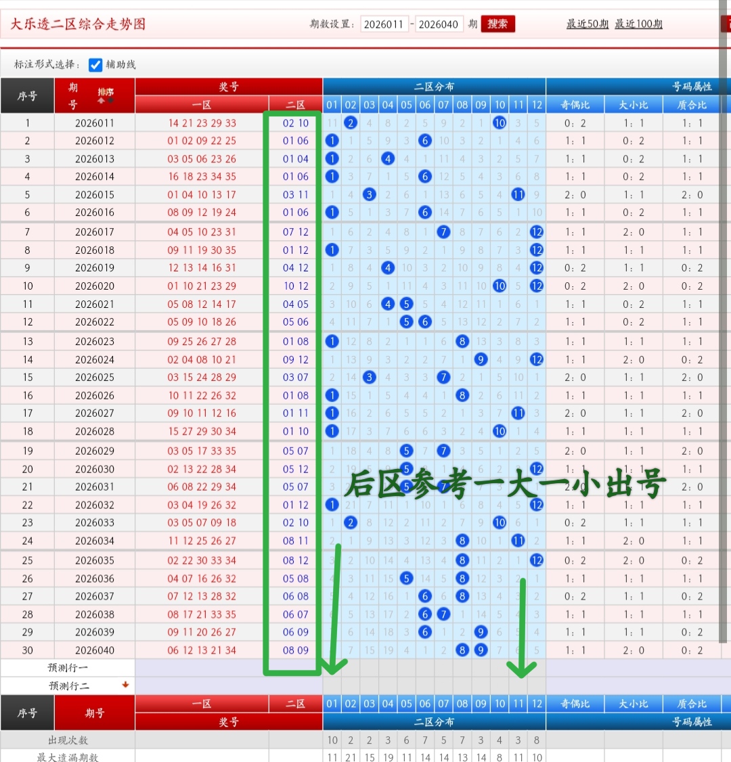Focus the start period field 2026011
Screen dimensions: 731x762
pos(384,24)
